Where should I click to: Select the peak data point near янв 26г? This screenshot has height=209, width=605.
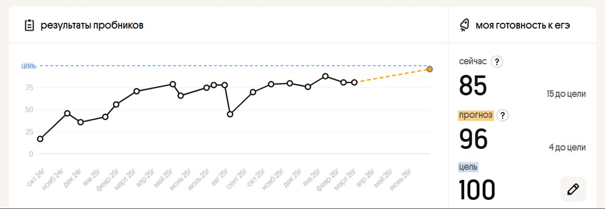click(326, 76)
